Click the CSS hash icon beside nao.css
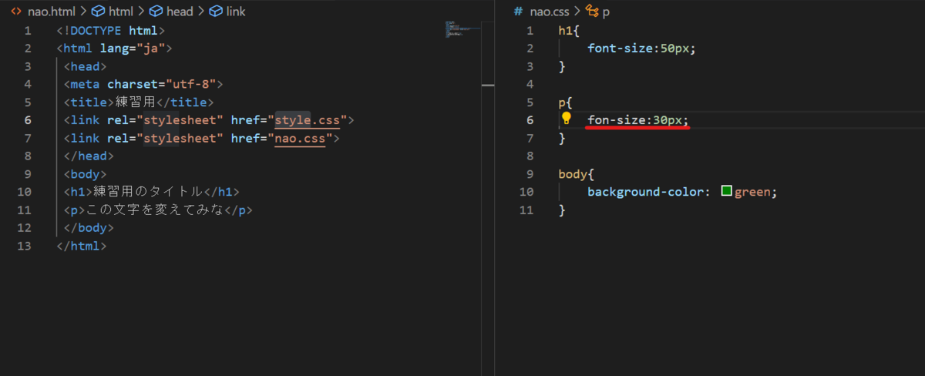This screenshot has height=376, width=925. [519, 12]
